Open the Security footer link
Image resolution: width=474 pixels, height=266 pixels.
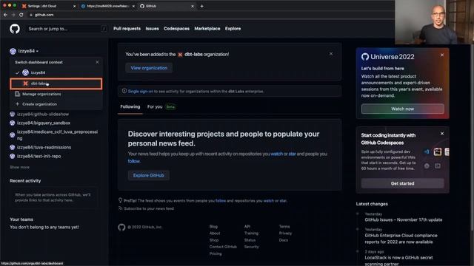point(252,247)
